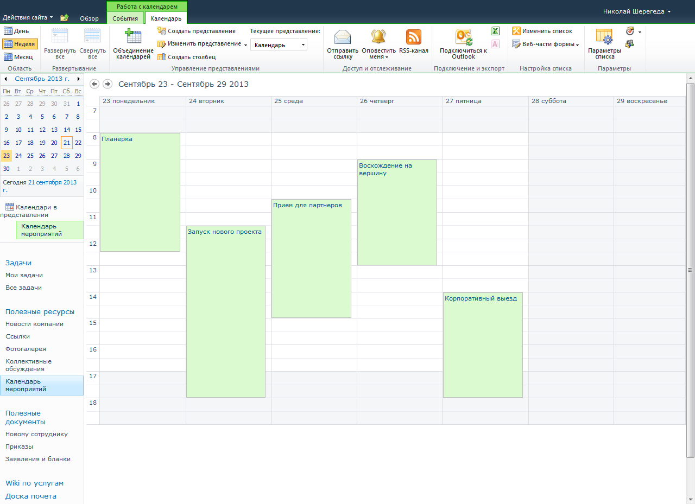This screenshot has height=504, width=695.
Task: Open Новости компании link
Action: click(x=34, y=324)
